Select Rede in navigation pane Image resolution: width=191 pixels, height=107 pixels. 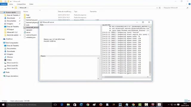[x=7, y=72]
